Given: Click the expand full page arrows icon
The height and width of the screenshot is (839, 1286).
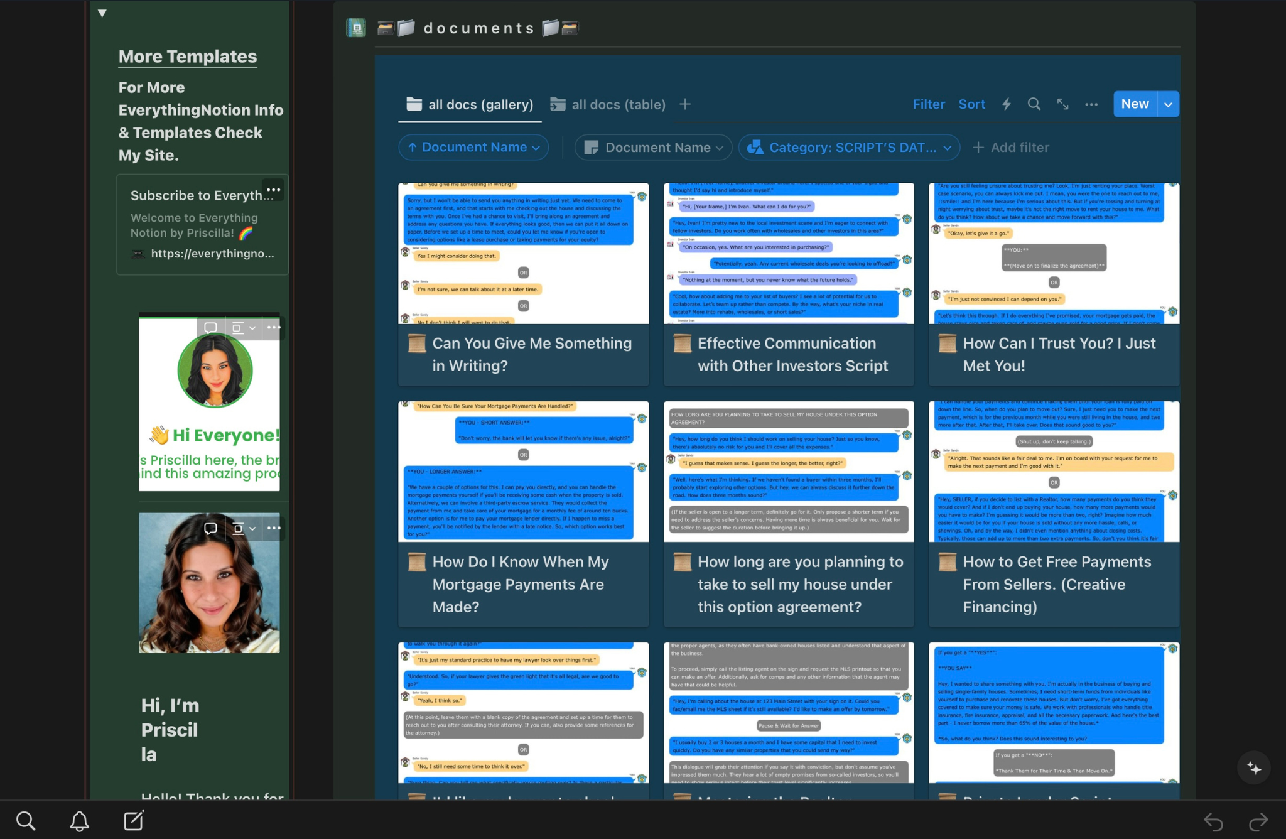Looking at the screenshot, I should (1062, 104).
